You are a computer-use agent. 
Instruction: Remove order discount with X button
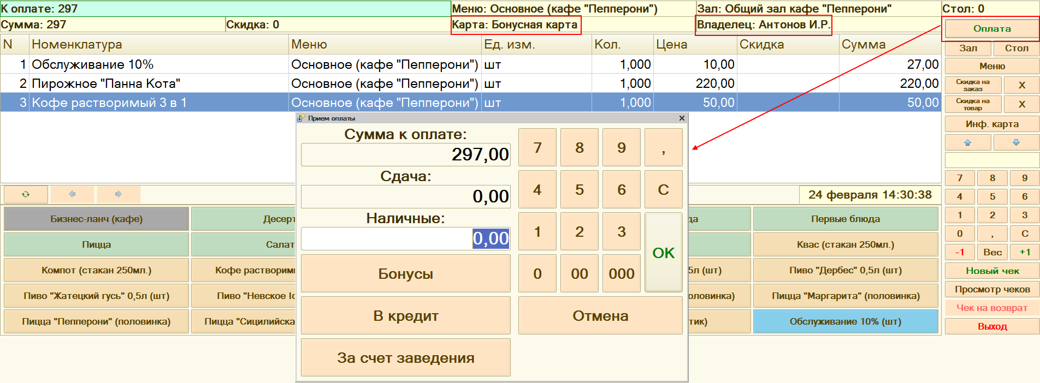pos(1021,85)
